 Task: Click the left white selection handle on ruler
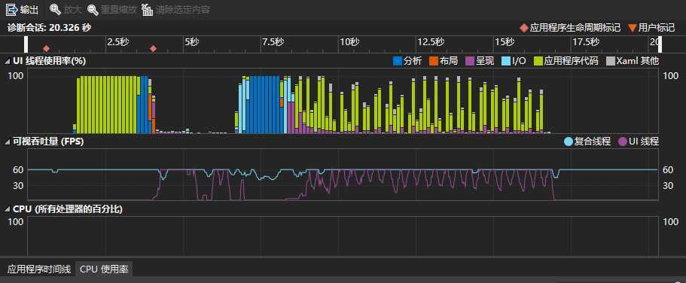[x=26, y=45]
